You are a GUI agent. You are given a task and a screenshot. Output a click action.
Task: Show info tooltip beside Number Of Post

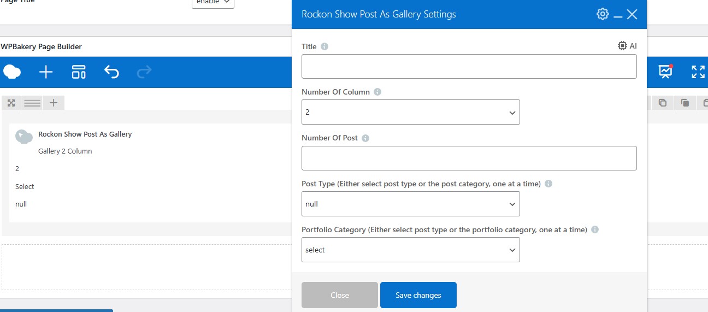coord(365,138)
